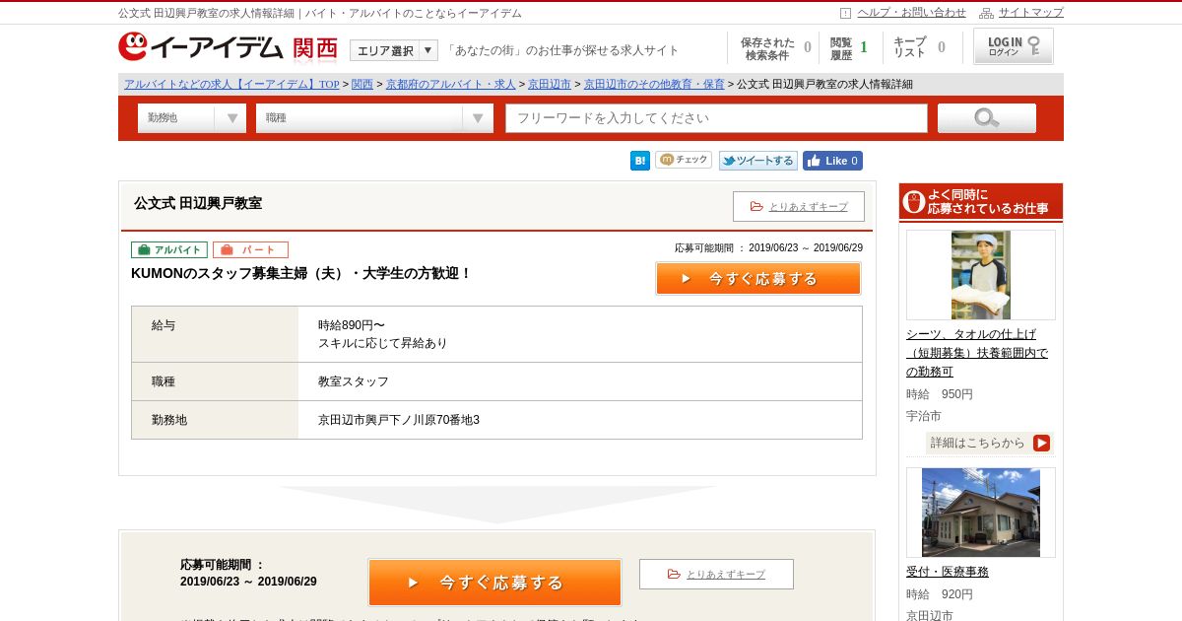1182x621 pixels.
Task: Select text スキルに応じて昇給あり
Action: 382,343
